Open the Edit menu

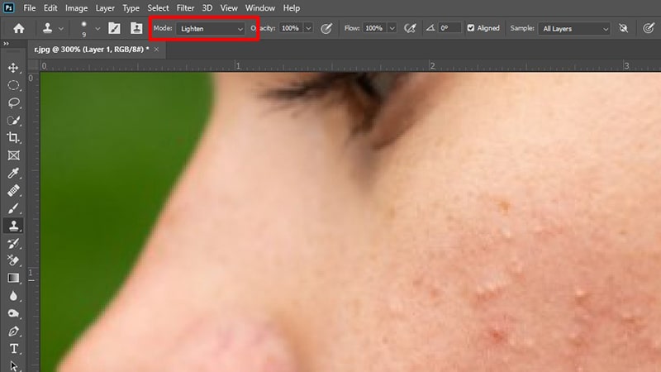click(50, 8)
